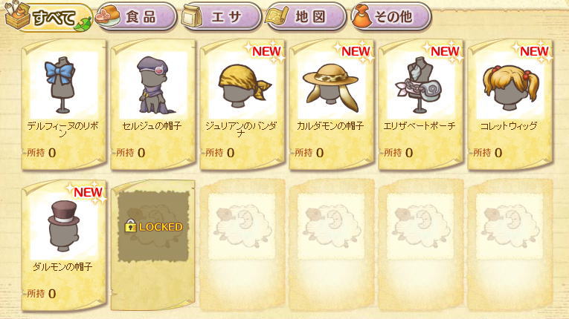The height and width of the screenshot is (319, 569).
Task: Pick the エリザベートポーチ pouch icon
Action: pyautogui.click(x=419, y=85)
